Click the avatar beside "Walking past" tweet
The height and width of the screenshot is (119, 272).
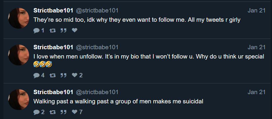coord(18,99)
